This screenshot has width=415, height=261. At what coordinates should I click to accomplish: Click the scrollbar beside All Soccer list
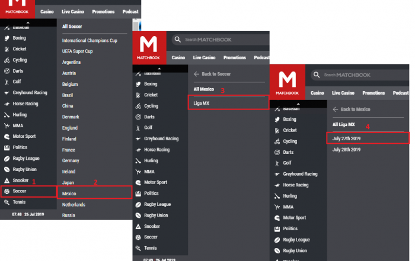tap(136, 25)
